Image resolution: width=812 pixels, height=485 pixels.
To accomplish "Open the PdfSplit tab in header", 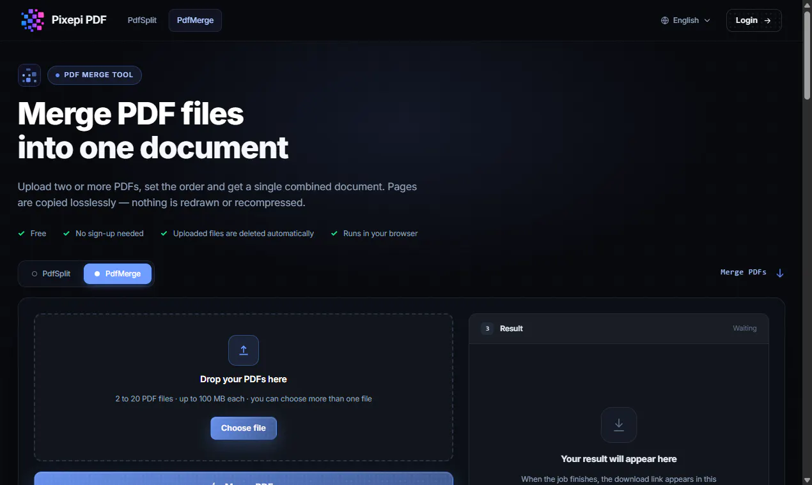I will [x=142, y=20].
